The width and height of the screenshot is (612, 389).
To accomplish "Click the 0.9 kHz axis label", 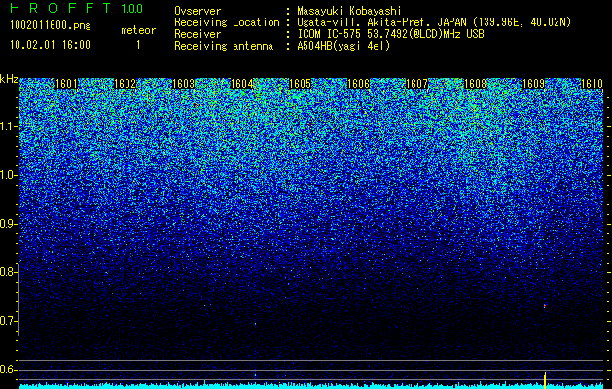I will pyautogui.click(x=8, y=224).
